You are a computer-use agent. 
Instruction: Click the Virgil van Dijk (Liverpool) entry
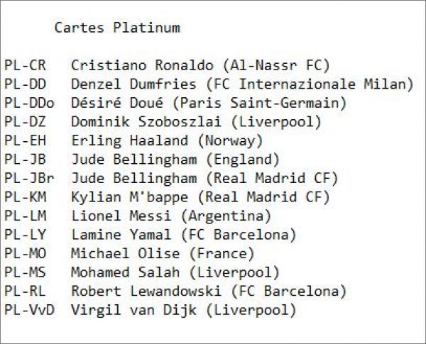click(x=184, y=310)
